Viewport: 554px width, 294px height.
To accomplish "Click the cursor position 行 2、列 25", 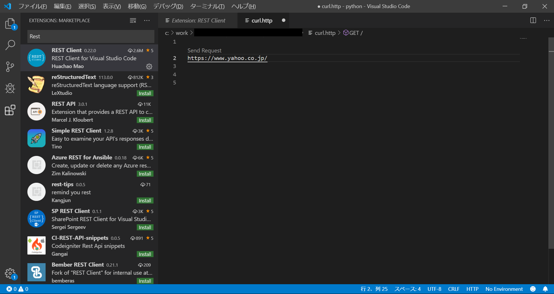I will tap(374, 289).
